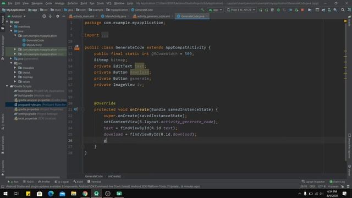
Task: Click the CRLF line separator in status bar
Action: [x=312, y=186]
